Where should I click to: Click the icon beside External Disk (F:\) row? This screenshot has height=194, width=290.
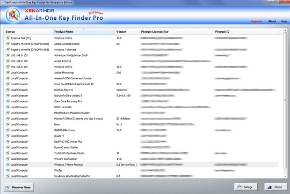pyautogui.click(x=8, y=38)
